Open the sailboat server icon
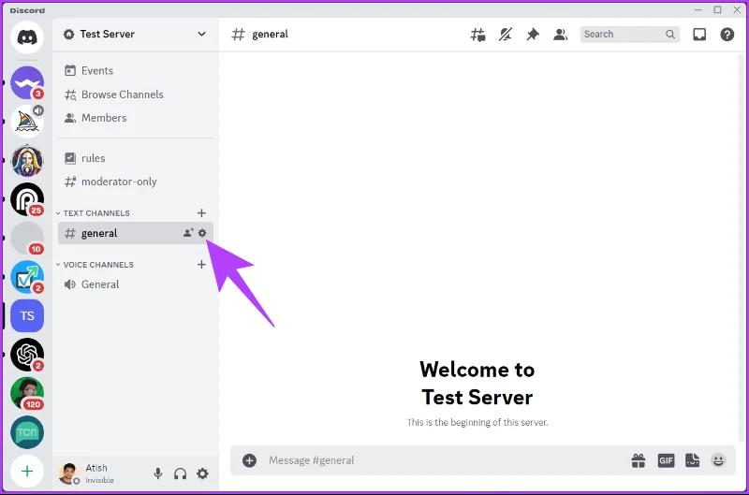Viewport: 749px width, 495px height. tap(27, 122)
